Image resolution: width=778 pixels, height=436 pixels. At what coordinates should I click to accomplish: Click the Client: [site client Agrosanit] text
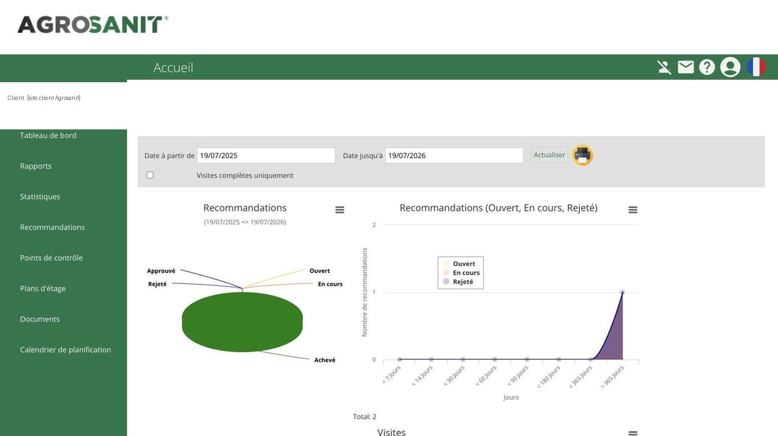[x=44, y=98]
